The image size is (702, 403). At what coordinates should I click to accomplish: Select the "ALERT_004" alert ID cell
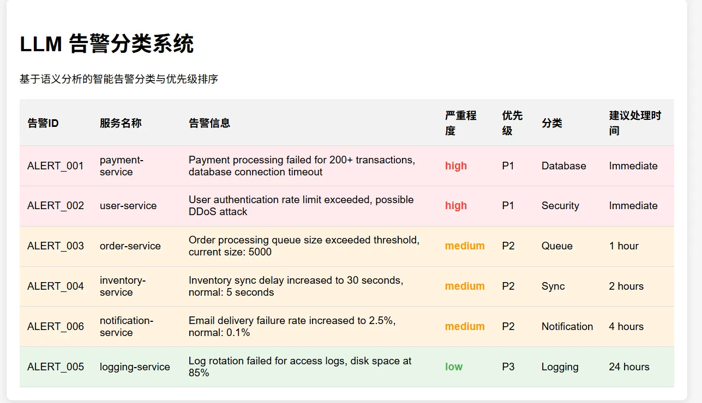pyautogui.click(x=56, y=286)
